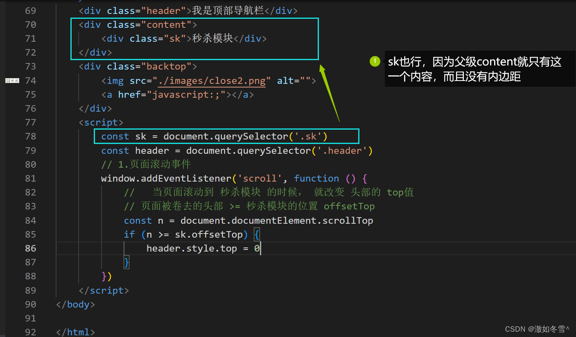Click line number 73 in the gutter
The width and height of the screenshot is (576, 337).
30,66
